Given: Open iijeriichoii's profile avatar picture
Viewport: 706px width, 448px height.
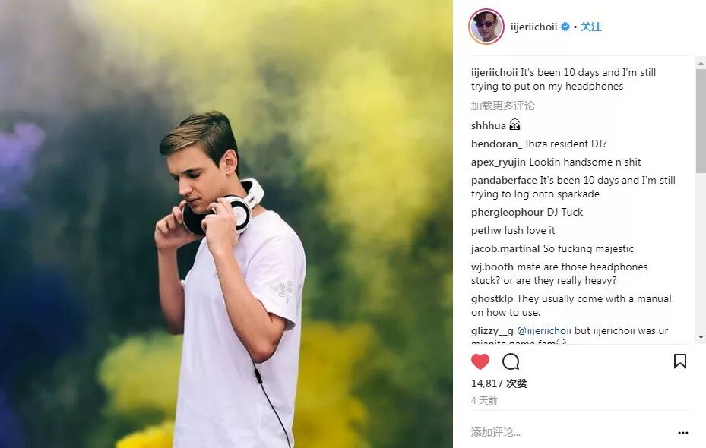Looking at the screenshot, I should pyautogui.click(x=486, y=27).
